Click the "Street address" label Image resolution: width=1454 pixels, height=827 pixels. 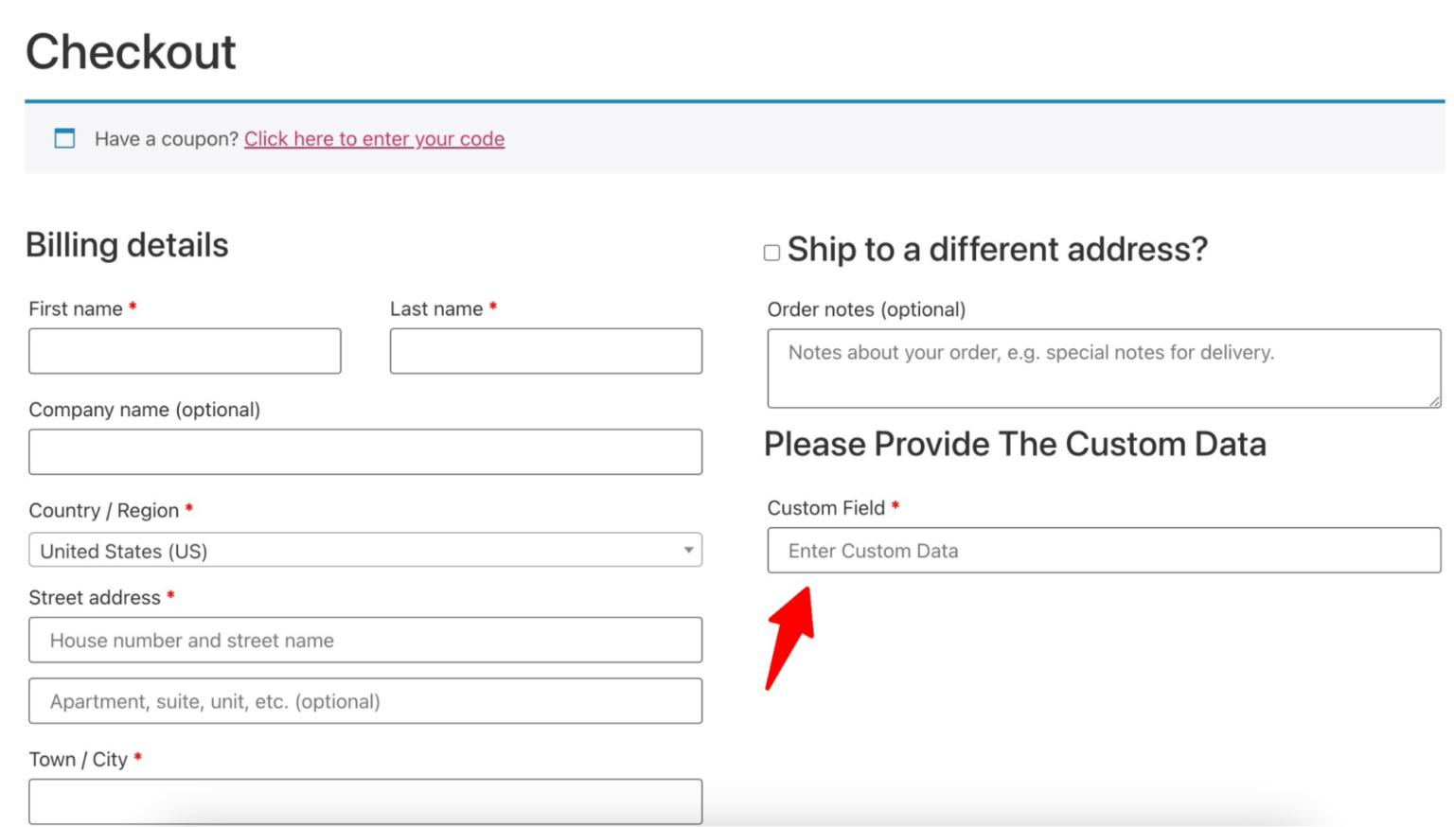tap(95, 598)
